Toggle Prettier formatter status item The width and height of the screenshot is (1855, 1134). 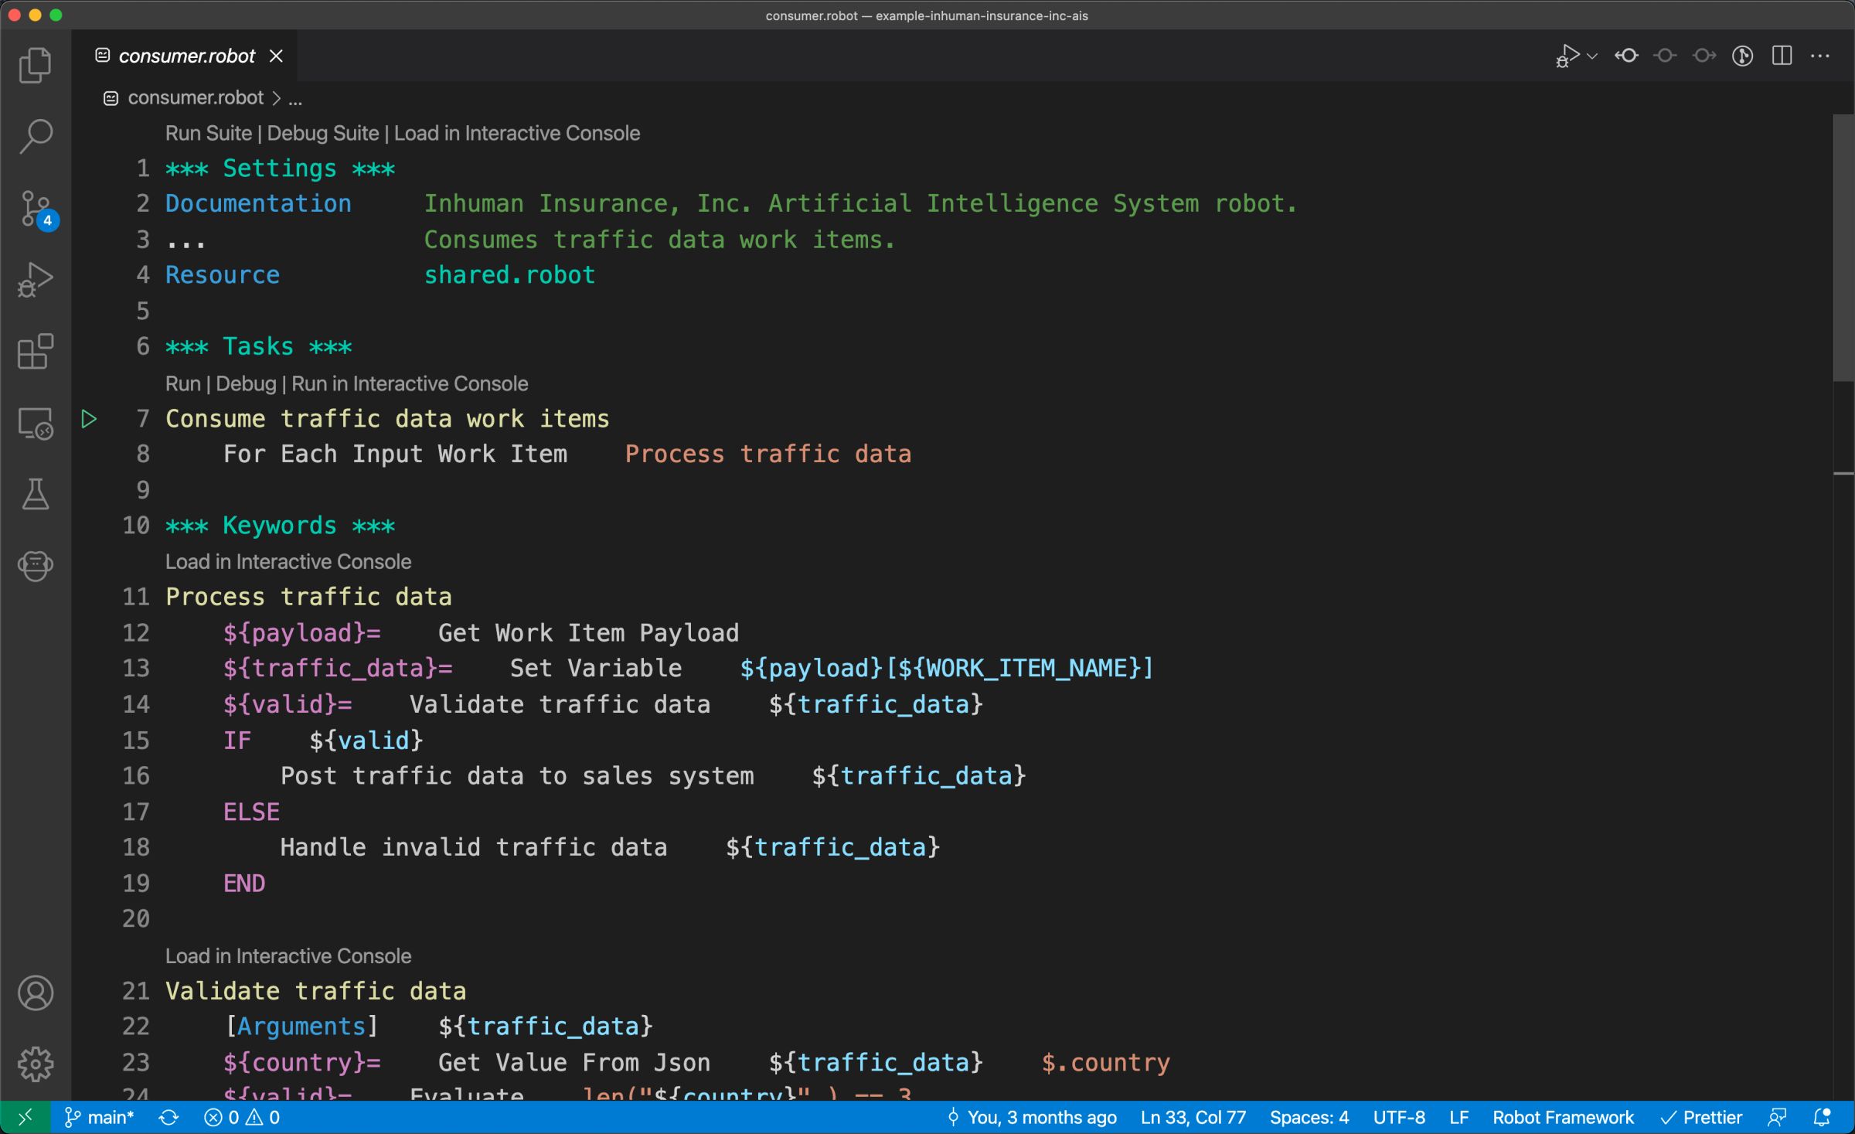point(1701,1118)
